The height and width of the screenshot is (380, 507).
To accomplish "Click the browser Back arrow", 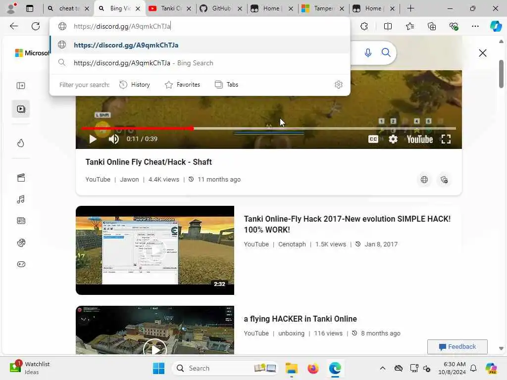I will (14, 26).
